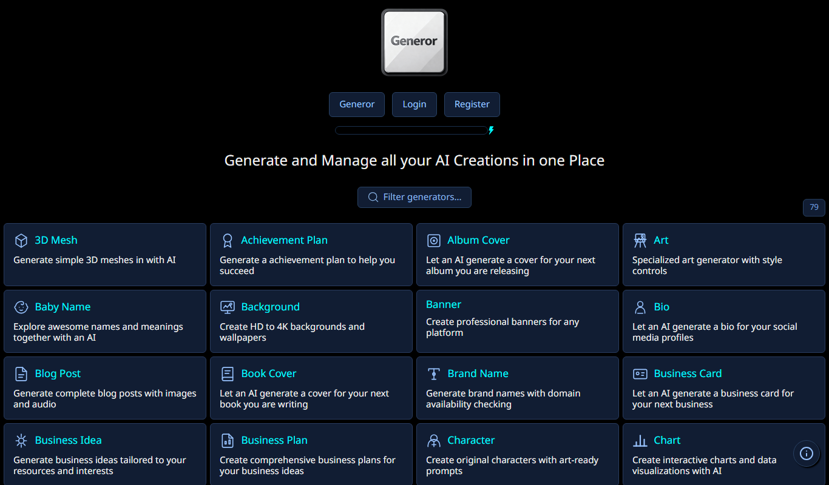Open the Art generator title
Screen dimensions: 829x485
[x=661, y=240]
